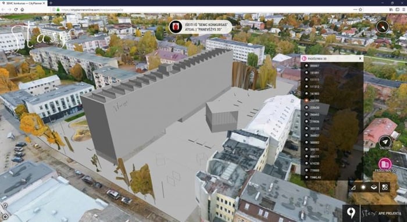
Task: Click the Pasiūlymai 3D panel title
Action: point(317,59)
